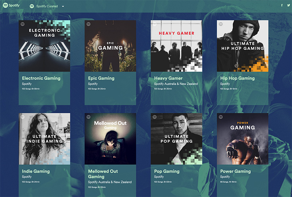Open the Pop Gaming title link

[x=167, y=171]
